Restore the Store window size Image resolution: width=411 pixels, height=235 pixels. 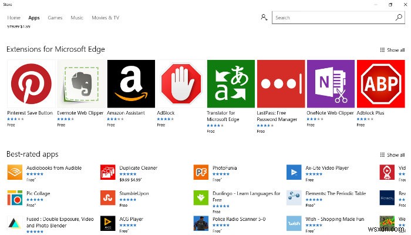pos(390,5)
